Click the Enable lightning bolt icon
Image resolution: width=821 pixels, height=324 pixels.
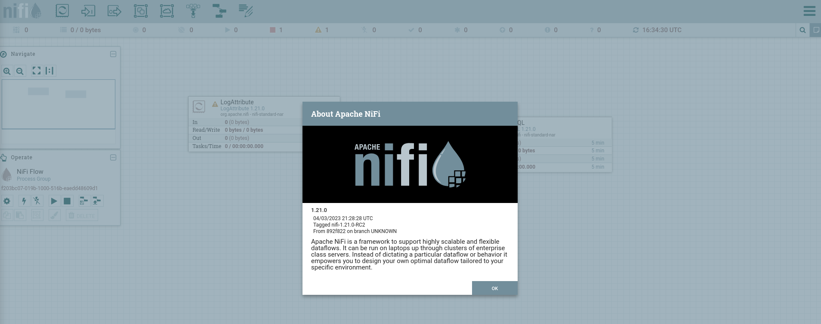tap(24, 201)
